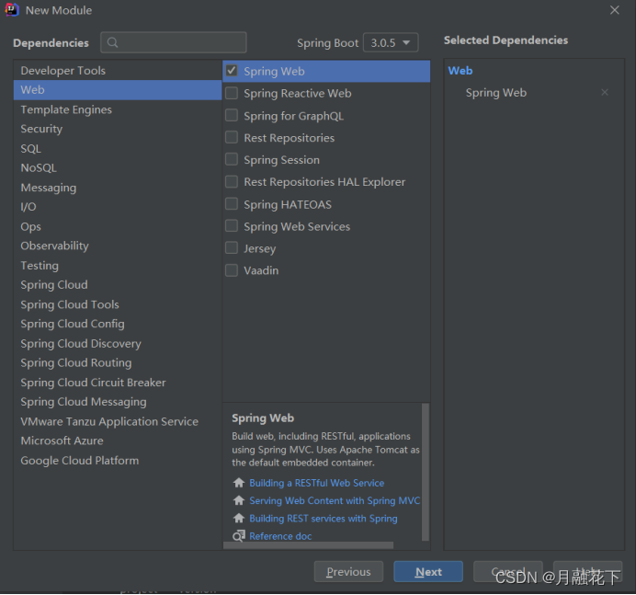Image resolution: width=636 pixels, height=595 pixels.
Task: Enable Spring Reactive Web checkbox
Action: tap(232, 93)
